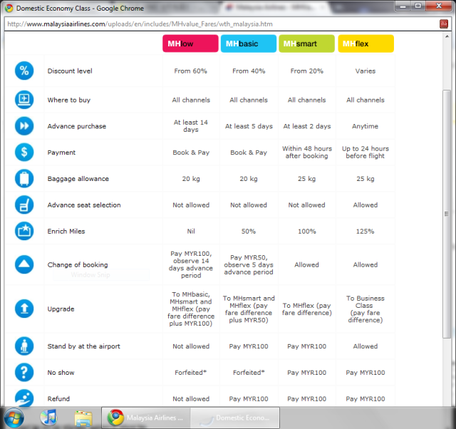Click "Pay MYR50, observe 5 days" cell

coord(249,264)
